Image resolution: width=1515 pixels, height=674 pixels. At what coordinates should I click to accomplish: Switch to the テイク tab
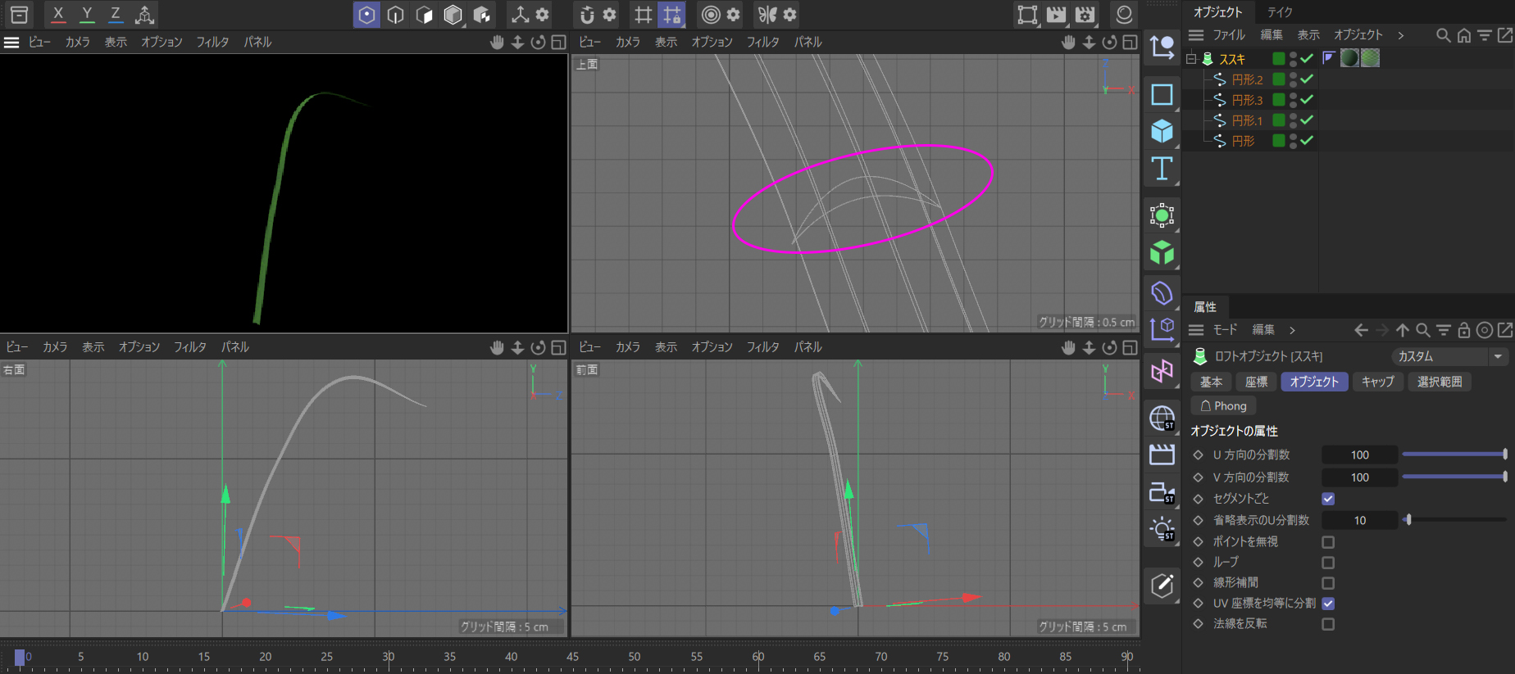pos(1279,12)
